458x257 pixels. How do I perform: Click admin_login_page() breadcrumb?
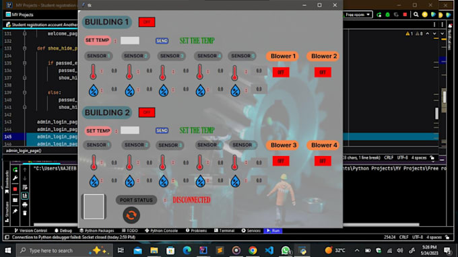point(24,151)
